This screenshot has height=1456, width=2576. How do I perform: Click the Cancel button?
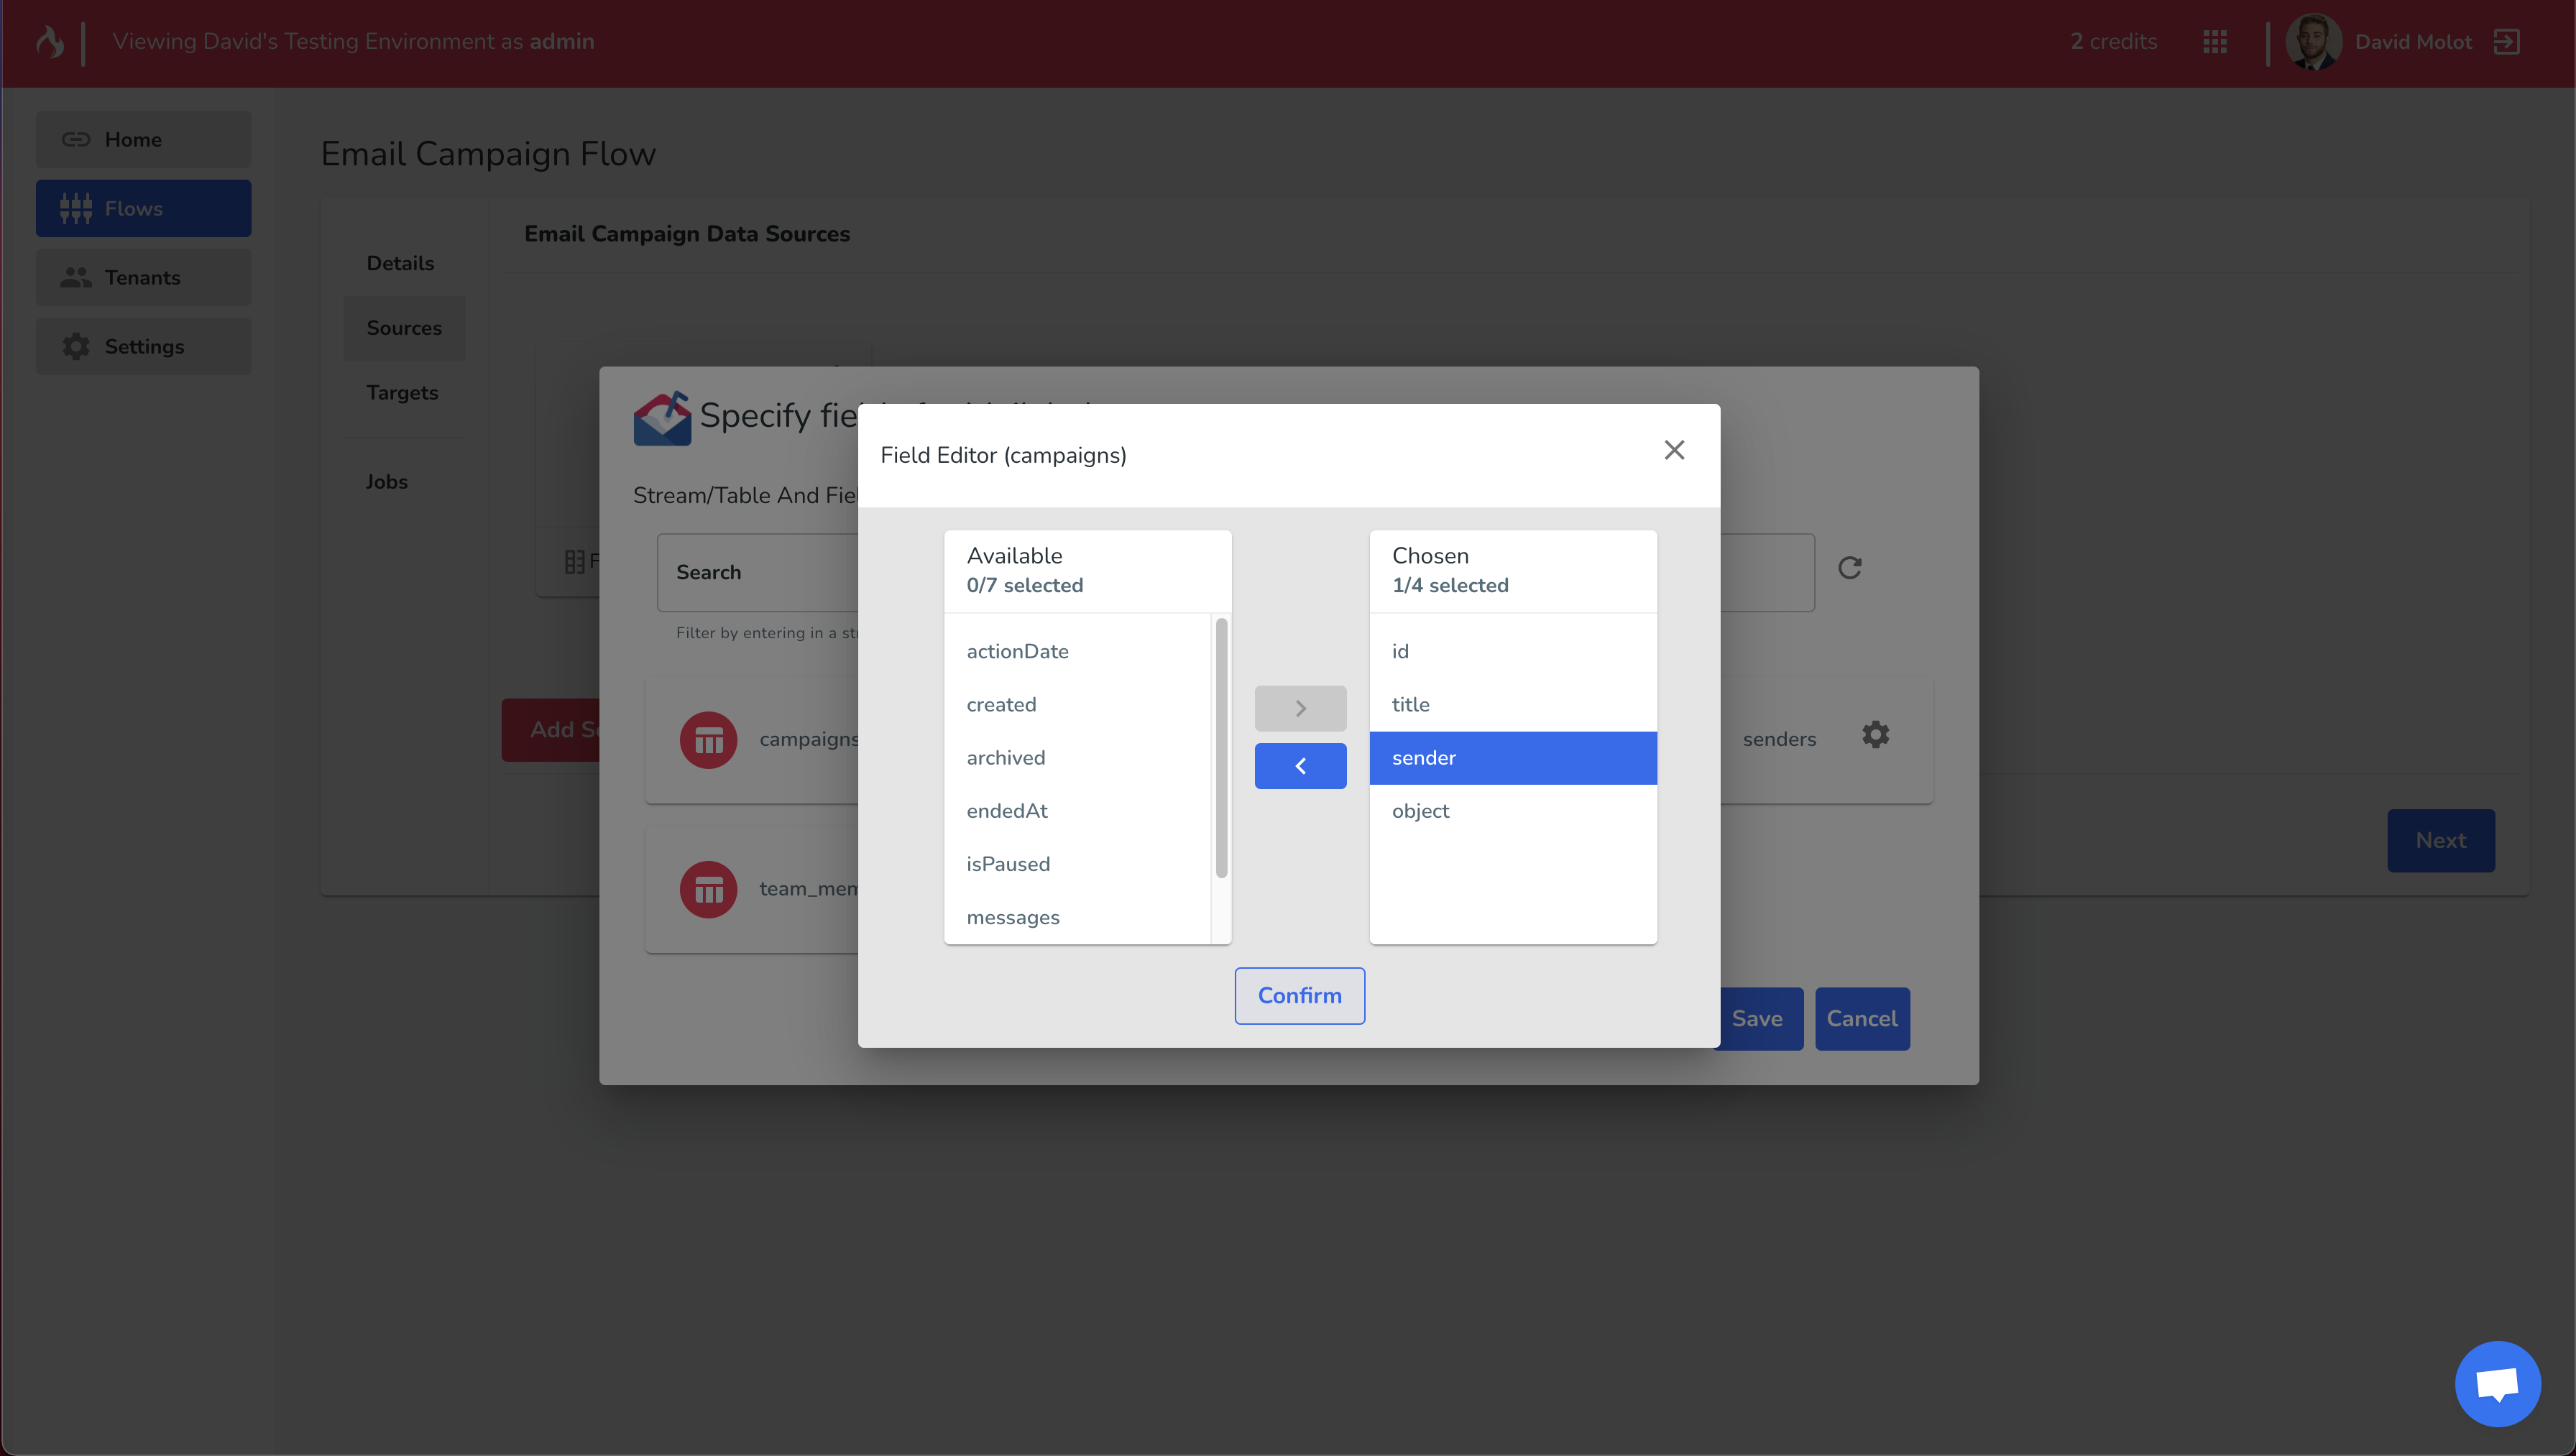click(1861, 1019)
